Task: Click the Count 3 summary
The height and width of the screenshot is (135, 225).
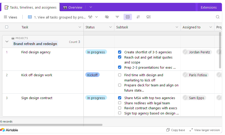Action: 74,42
